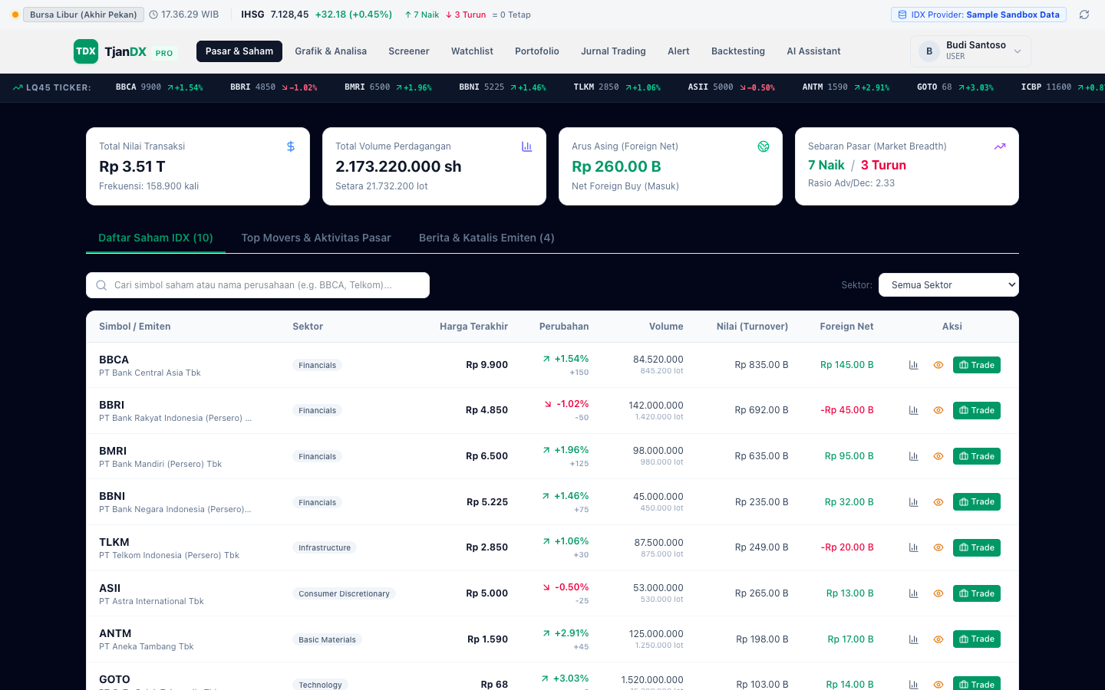The height and width of the screenshot is (690, 1105).
Task: Sort by Volume column header
Action: [x=666, y=327]
